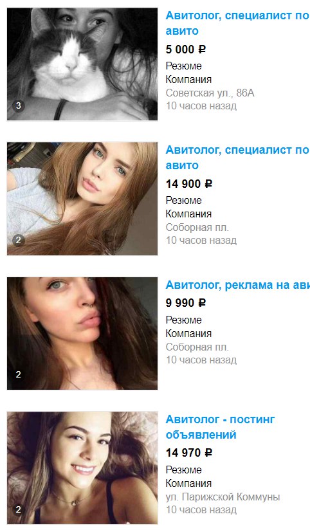The height and width of the screenshot is (530, 310).
Task: Click photo count badge on 9 990 ₽ listing
Action: coord(18,374)
